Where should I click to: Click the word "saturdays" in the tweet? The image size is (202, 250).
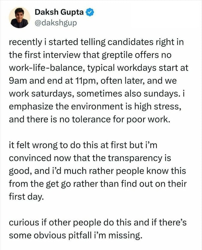[53, 94]
